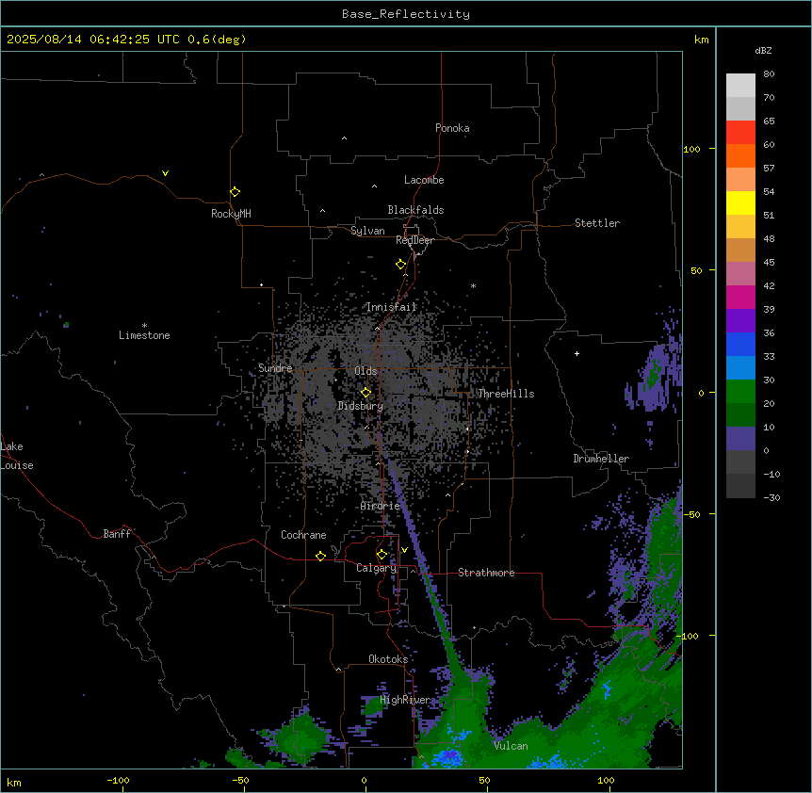Image resolution: width=812 pixels, height=793 pixels.
Task: Click the yellow diamond marker south of RedDeer
Action: point(401,264)
